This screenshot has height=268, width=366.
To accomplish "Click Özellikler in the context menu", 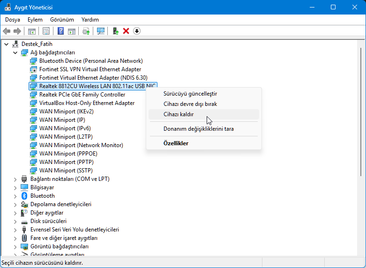I will 176,143.
